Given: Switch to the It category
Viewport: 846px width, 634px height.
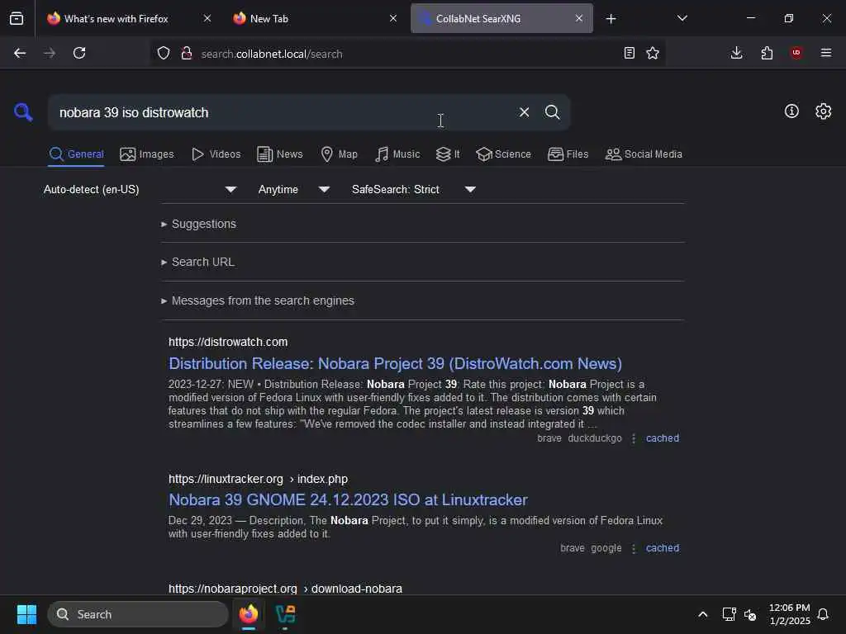Looking at the screenshot, I should tap(448, 154).
